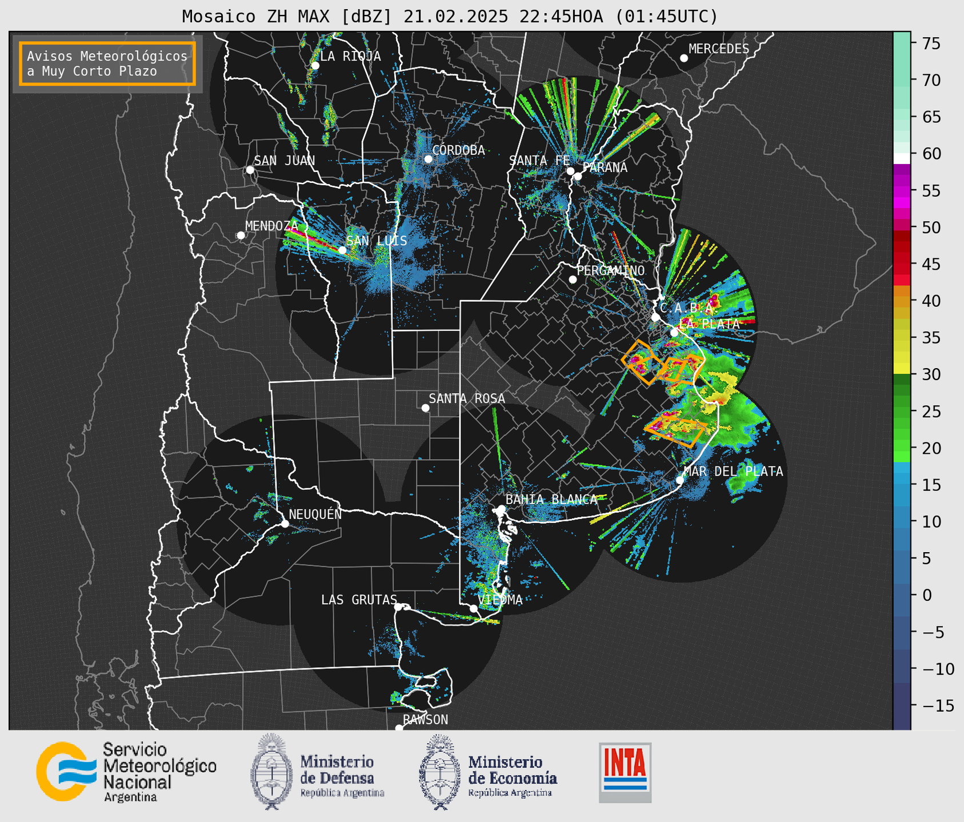Click the SANTA ROSA city label
This screenshot has width=964, height=822.
pos(467,398)
